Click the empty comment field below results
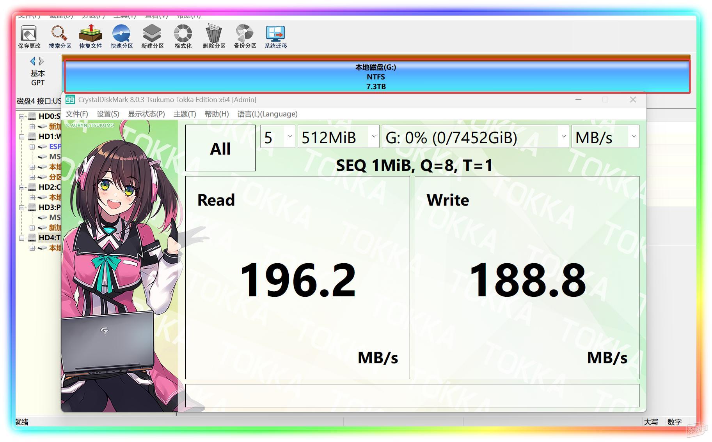Image resolution: width=712 pixels, height=442 pixels. point(412,396)
